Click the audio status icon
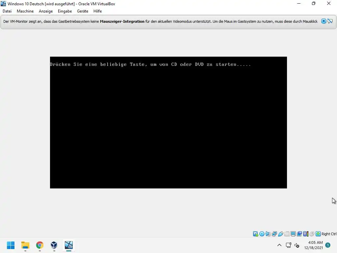The width and height of the screenshot is (337, 253). click(x=268, y=234)
